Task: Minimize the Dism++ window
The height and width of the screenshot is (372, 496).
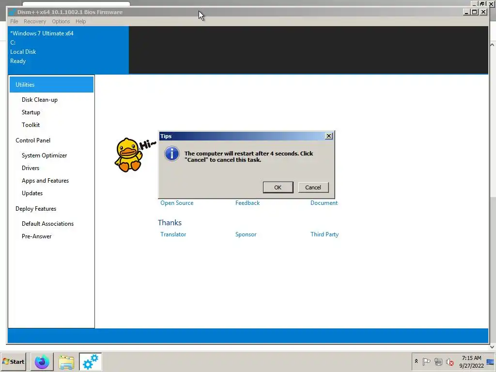Action: coord(466,12)
